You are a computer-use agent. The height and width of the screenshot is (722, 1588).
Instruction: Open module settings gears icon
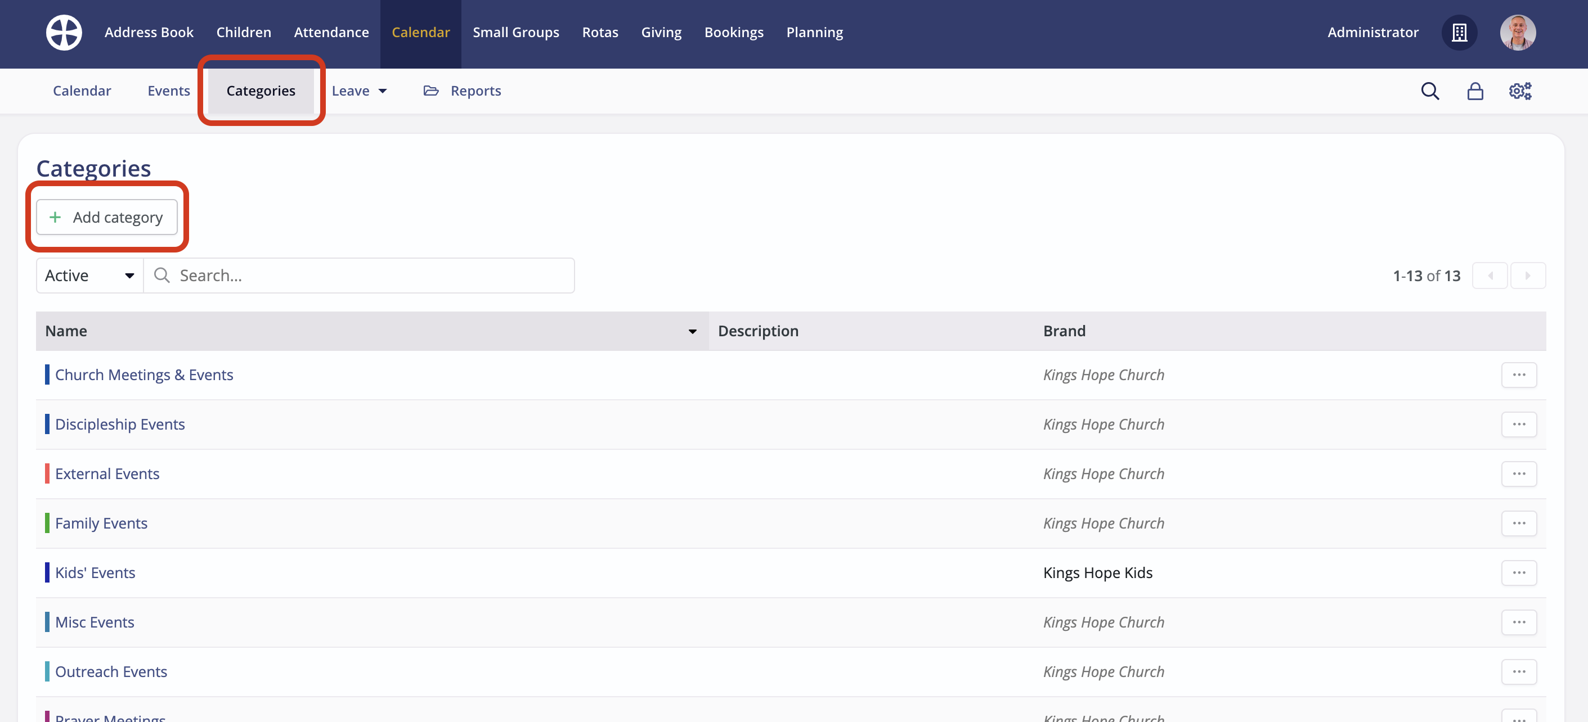click(1519, 91)
